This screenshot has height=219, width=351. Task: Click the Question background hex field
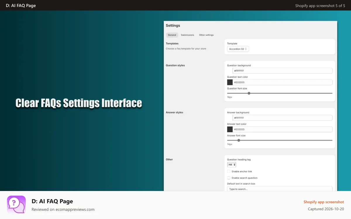click(283, 71)
